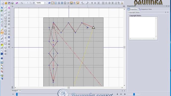Viewport: 171px width, 96px height.
Task: Open the undo history dropdown arrow
Action: coord(19,3)
